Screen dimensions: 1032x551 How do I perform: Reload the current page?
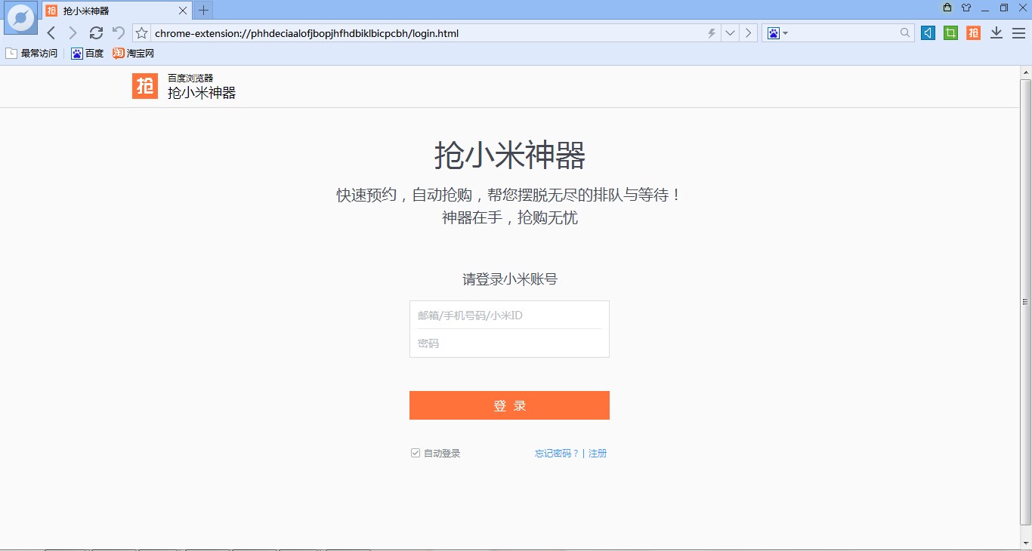tap(96, 33)
